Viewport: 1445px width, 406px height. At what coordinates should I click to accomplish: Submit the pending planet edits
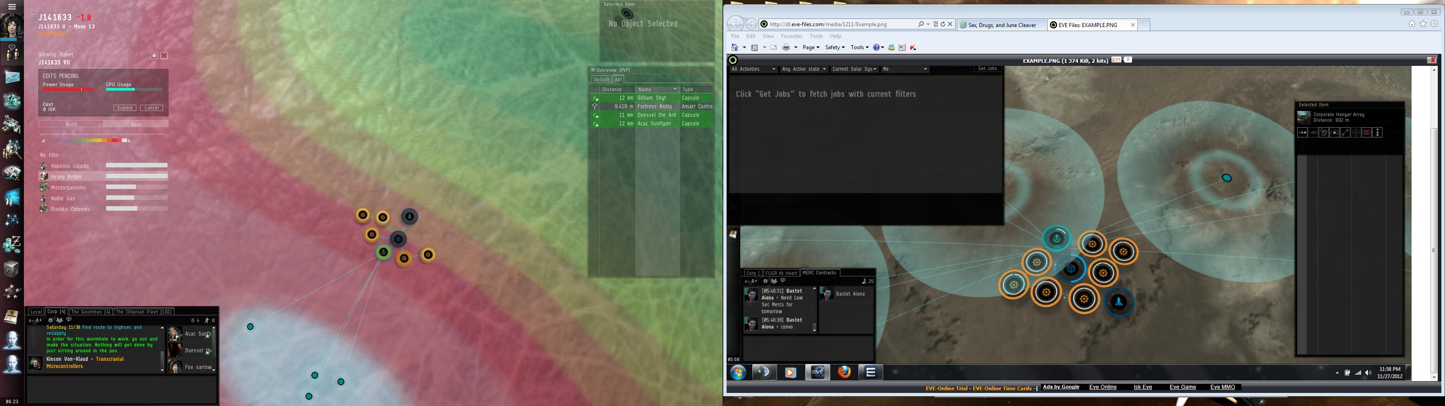click(x=125, y=108)
